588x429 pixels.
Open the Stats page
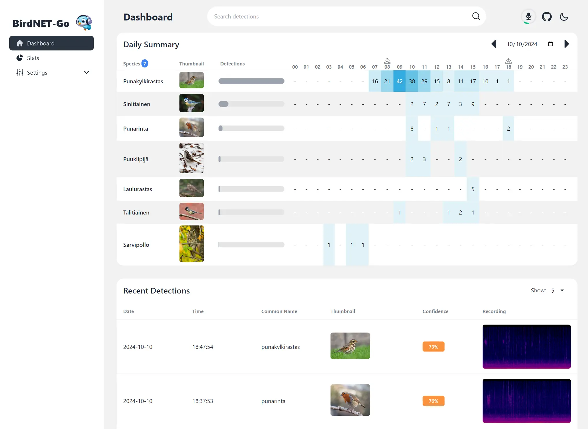pyautogui.click(x=33, y=58)
